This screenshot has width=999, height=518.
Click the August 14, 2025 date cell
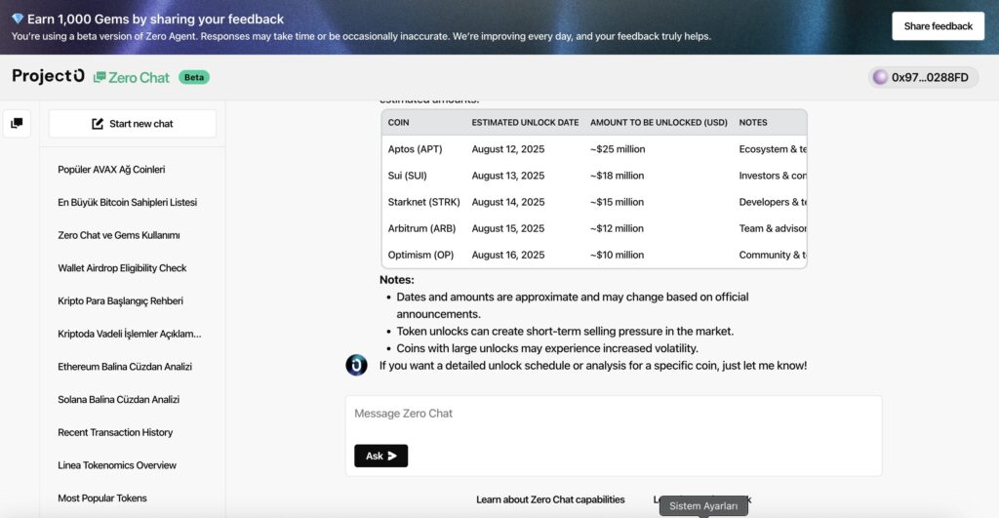coord(507,202)
